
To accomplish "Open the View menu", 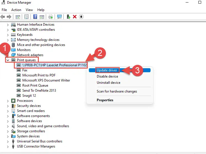I will (29, 10).
